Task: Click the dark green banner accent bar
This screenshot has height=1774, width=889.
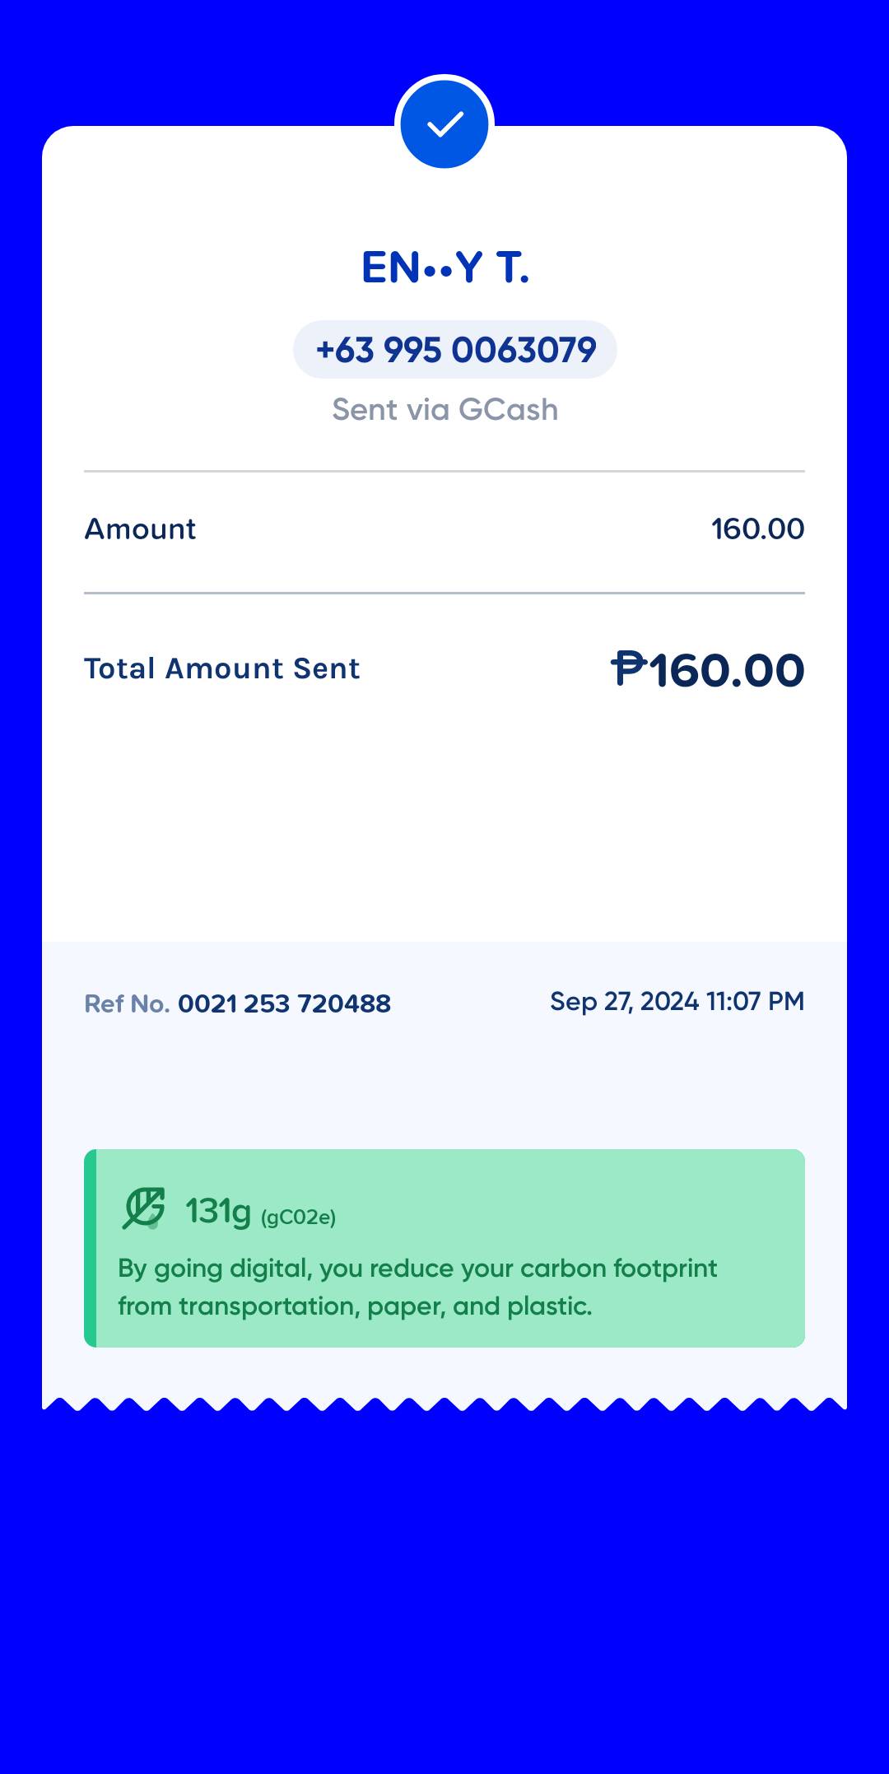Action: (x=91, y=1248)
